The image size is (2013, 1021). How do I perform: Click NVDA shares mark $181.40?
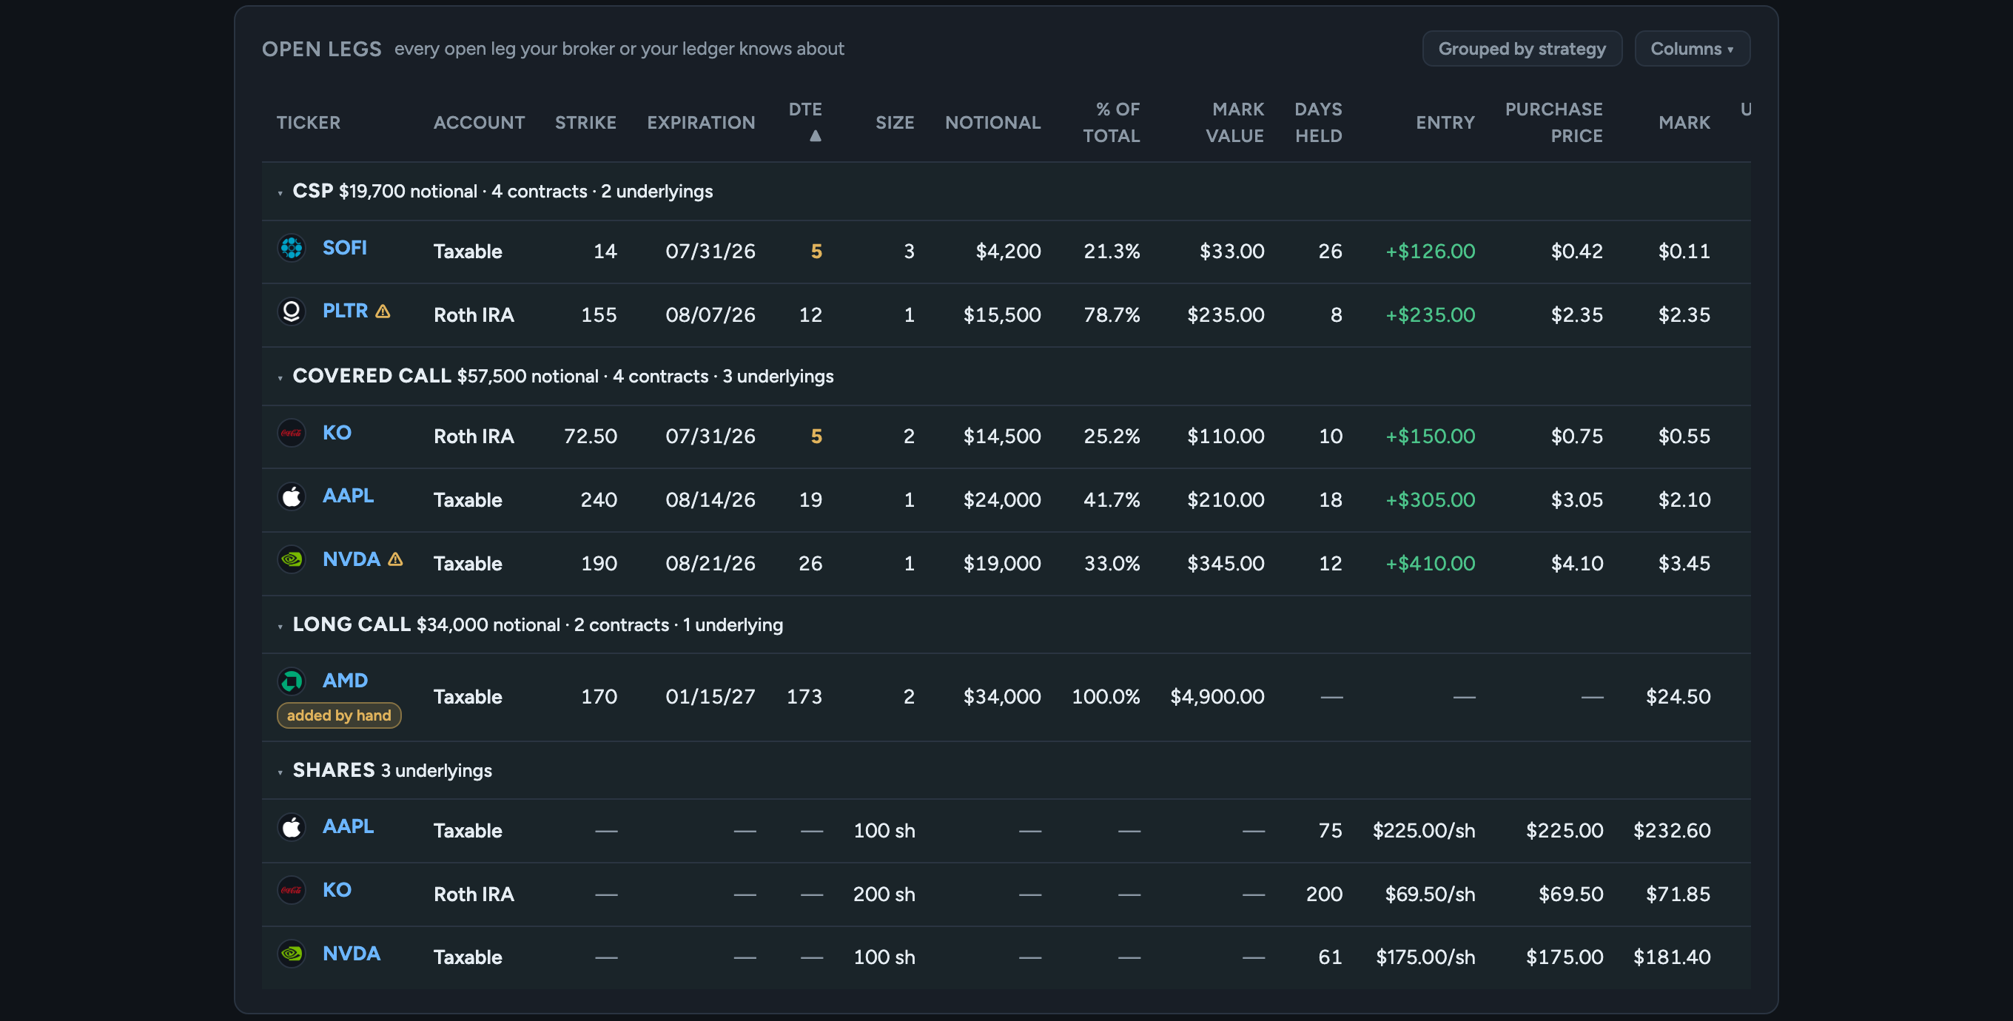tap(1672, 957)
